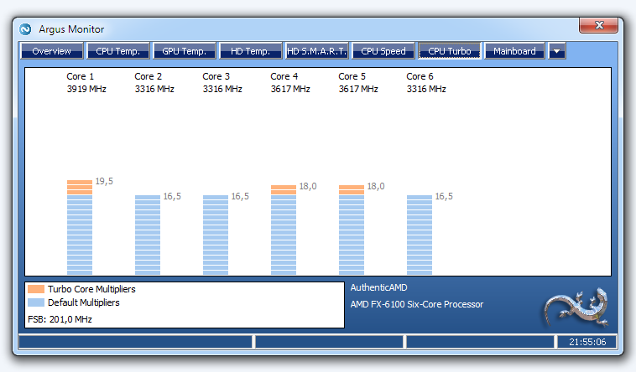This screenshot has height=372, width=636.
Task: Click the Core 1 multiplier bar
Action: pos(80,227)
